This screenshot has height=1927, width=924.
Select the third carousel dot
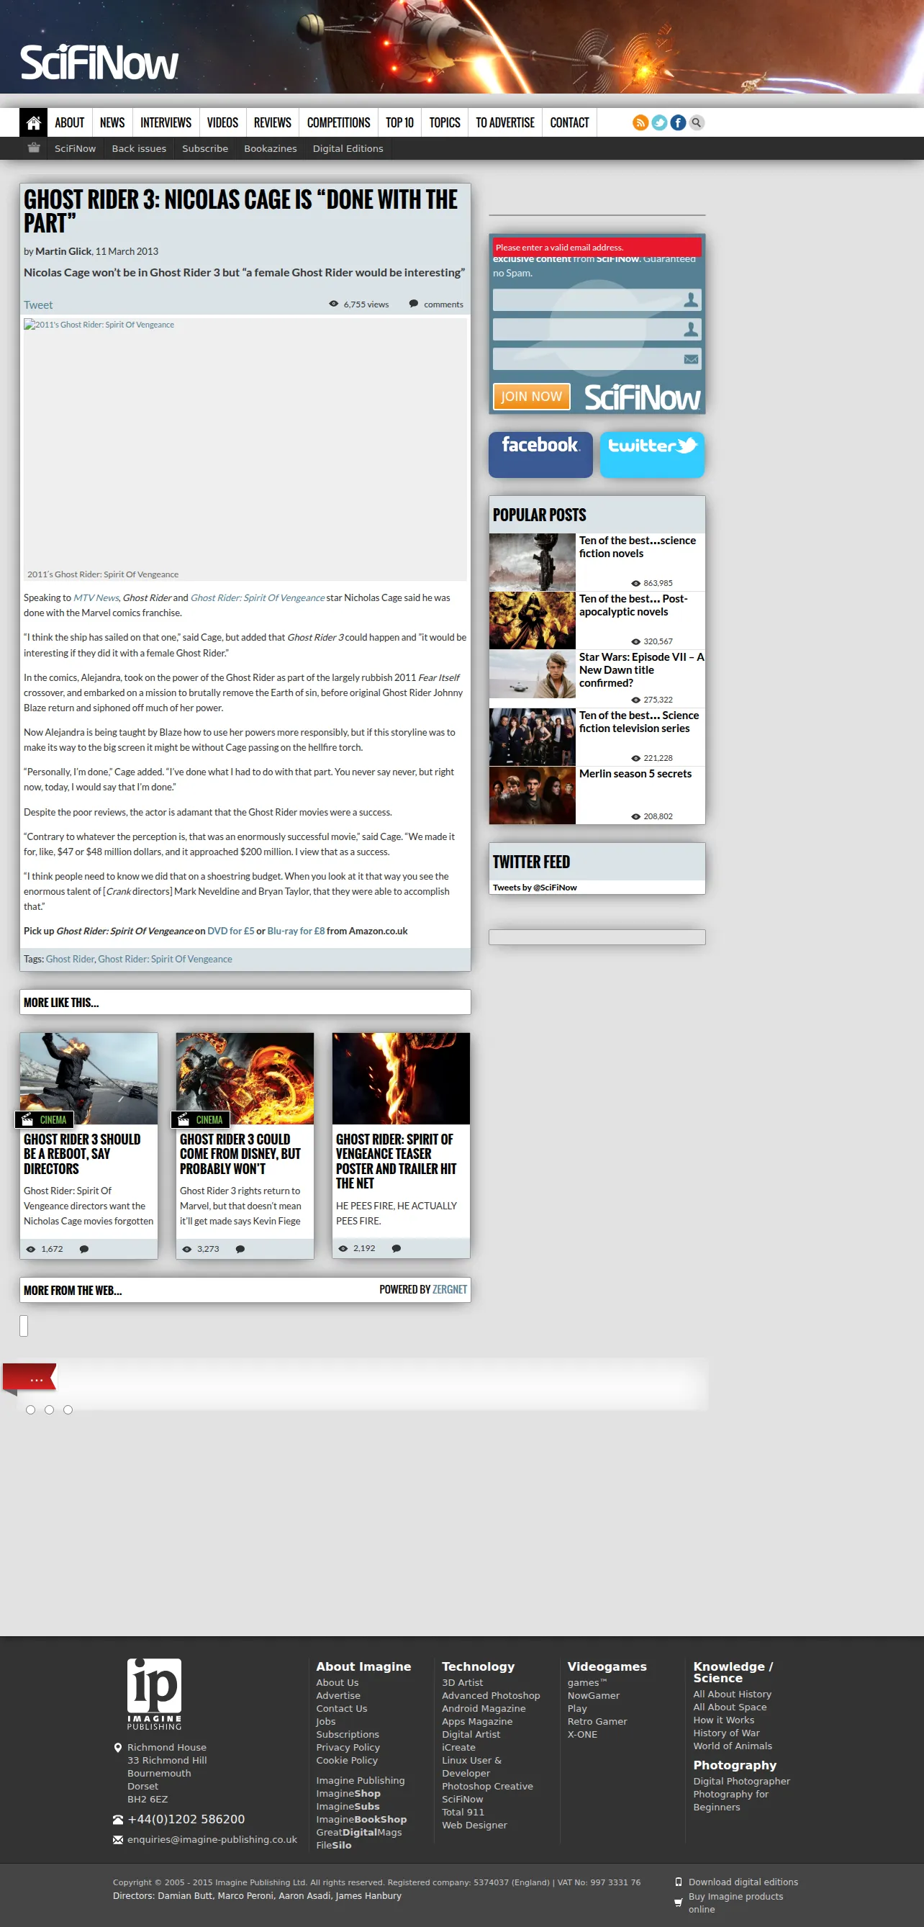[x=68, y=1409]
